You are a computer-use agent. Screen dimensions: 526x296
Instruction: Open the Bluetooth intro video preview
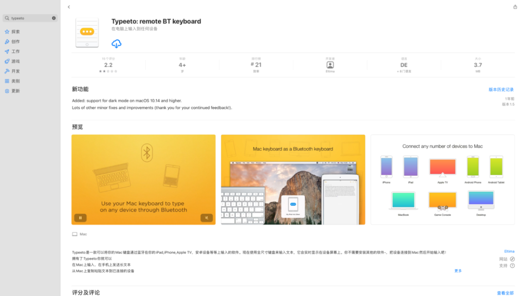pos(143,179)
